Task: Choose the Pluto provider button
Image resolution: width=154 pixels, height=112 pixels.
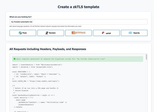Action: 23,33
